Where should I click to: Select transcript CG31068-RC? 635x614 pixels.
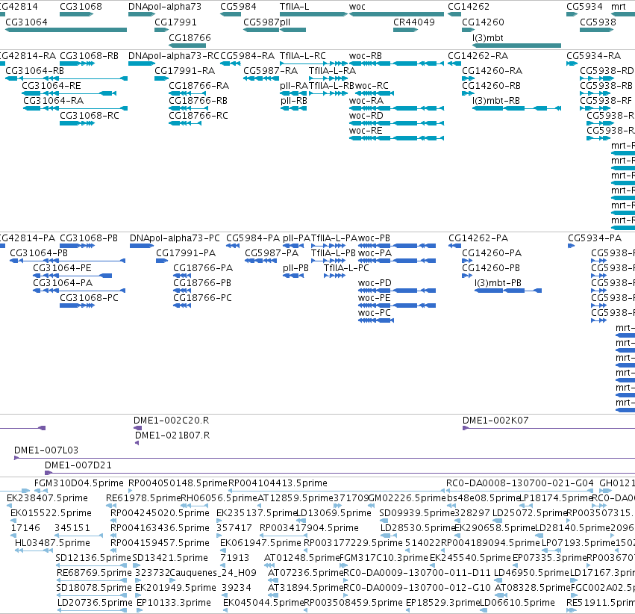(78, 123)
